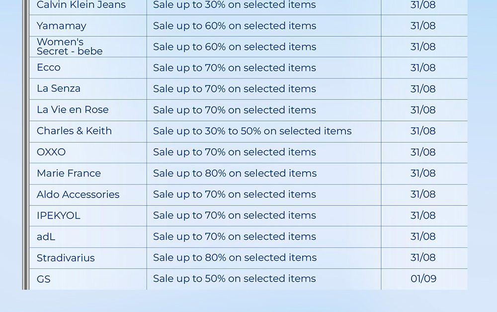Select Stradivarius in the brand column

point(66,258)
